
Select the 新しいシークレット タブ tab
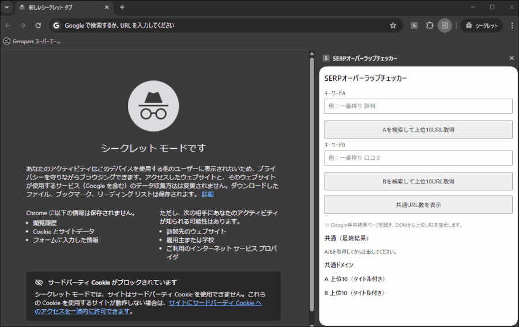tap(58, 7)
